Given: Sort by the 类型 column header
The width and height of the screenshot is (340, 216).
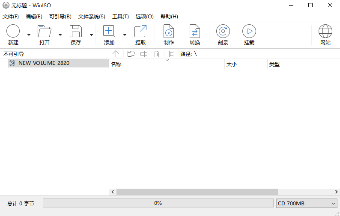Looking at the screenshot, I should (x=304, y=64).
